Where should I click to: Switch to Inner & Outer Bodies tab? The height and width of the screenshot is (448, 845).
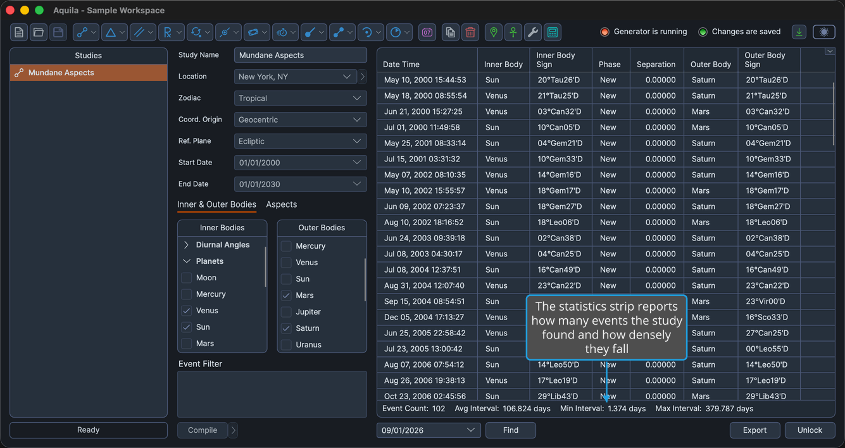[216, 204]
